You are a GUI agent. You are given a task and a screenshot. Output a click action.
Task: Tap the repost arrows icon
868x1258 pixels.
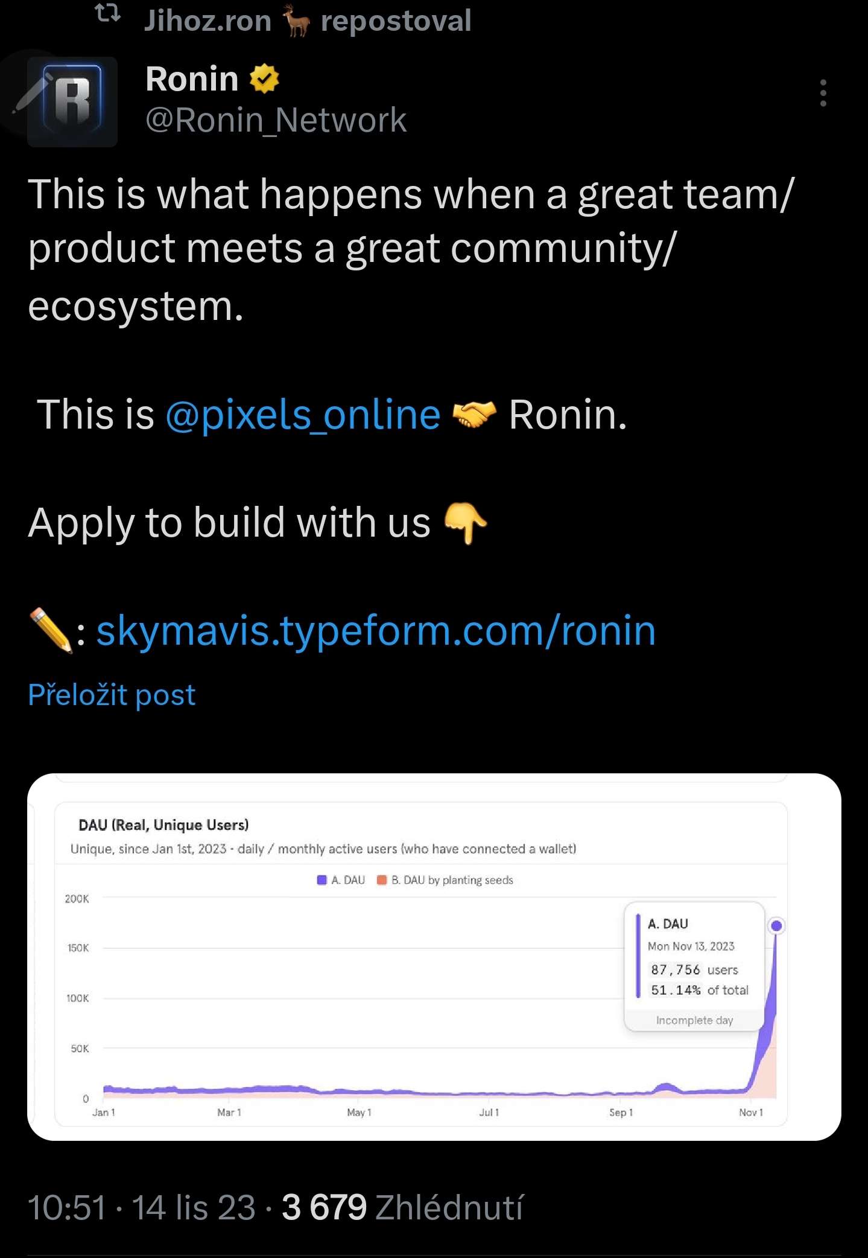[108, 14]
